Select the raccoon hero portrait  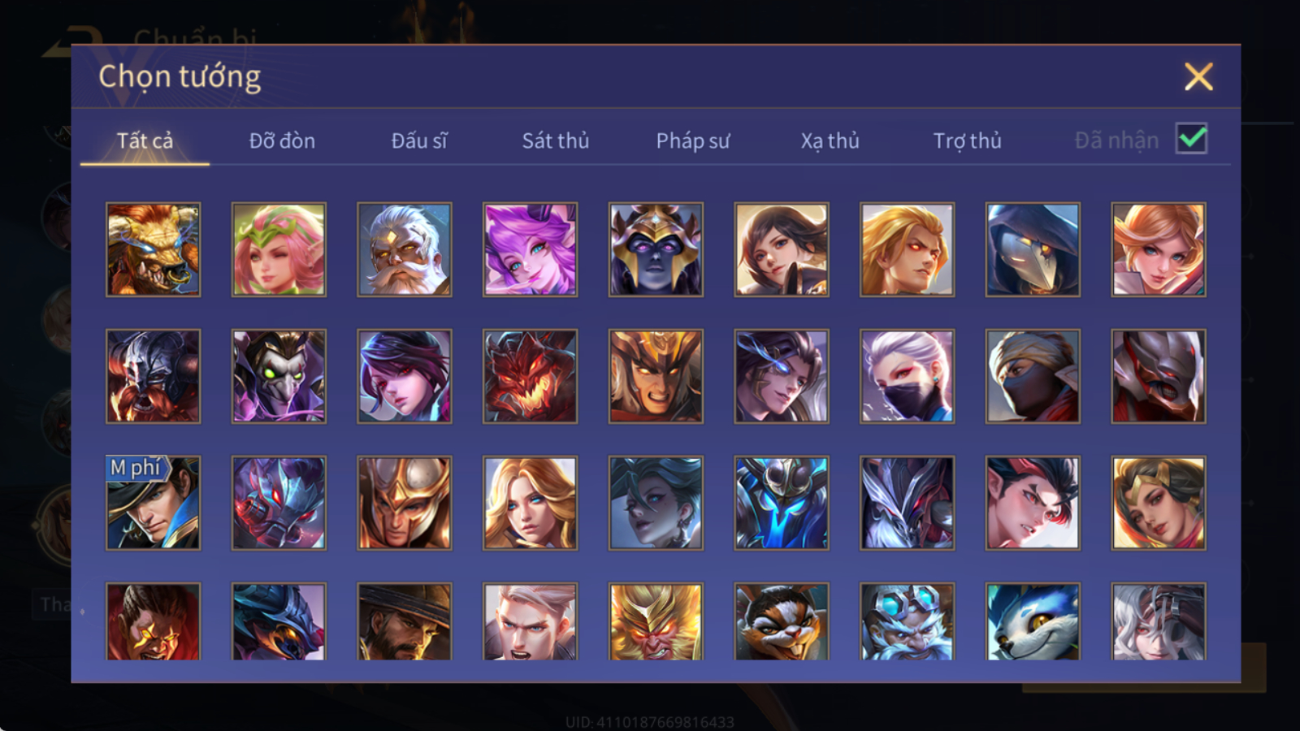point(782,621)
